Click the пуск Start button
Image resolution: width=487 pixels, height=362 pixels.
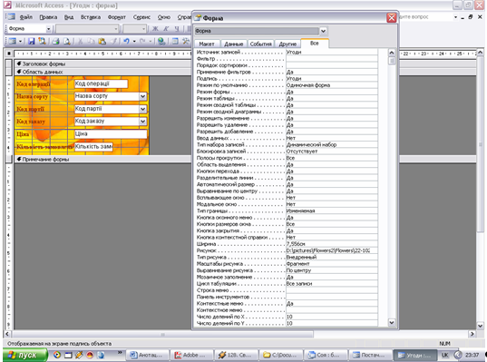pos(25,355)
